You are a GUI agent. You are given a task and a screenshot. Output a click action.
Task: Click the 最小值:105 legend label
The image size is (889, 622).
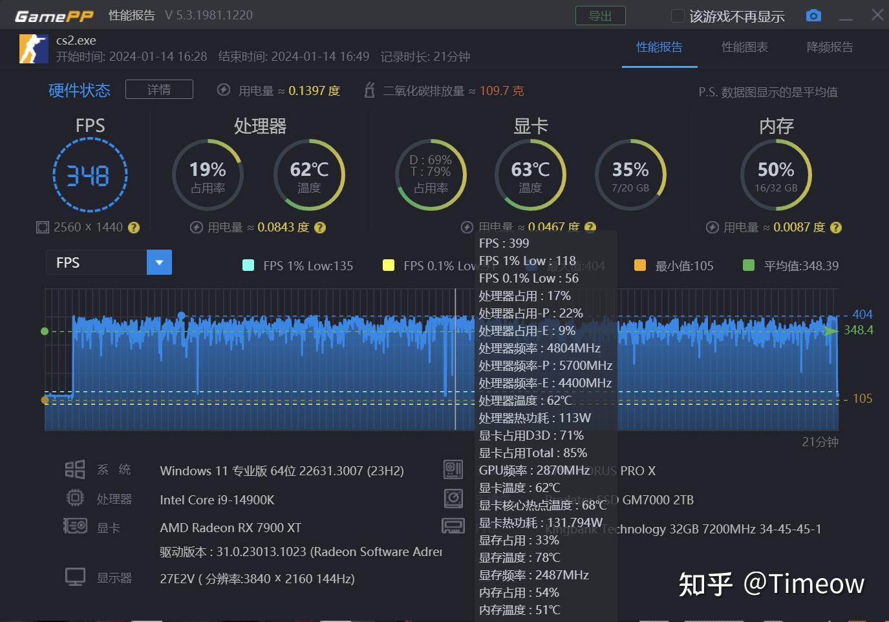click(x=685, y=266)
